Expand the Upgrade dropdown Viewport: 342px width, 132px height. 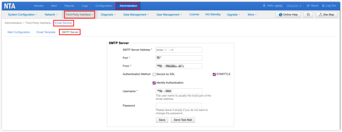point(233,15)
